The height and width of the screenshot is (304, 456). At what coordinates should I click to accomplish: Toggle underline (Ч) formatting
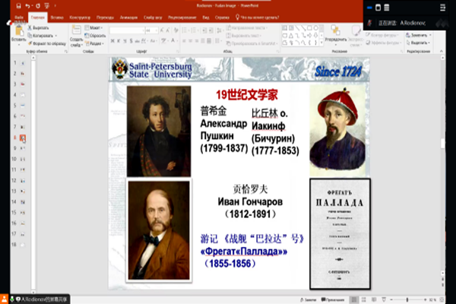tap(125, 41)
